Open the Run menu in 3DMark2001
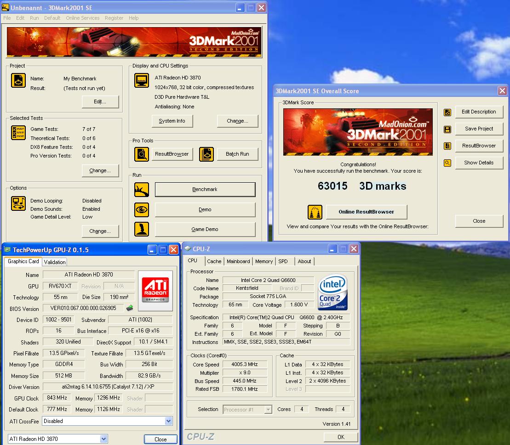510x445 pixels. click(x=34, y=18)
